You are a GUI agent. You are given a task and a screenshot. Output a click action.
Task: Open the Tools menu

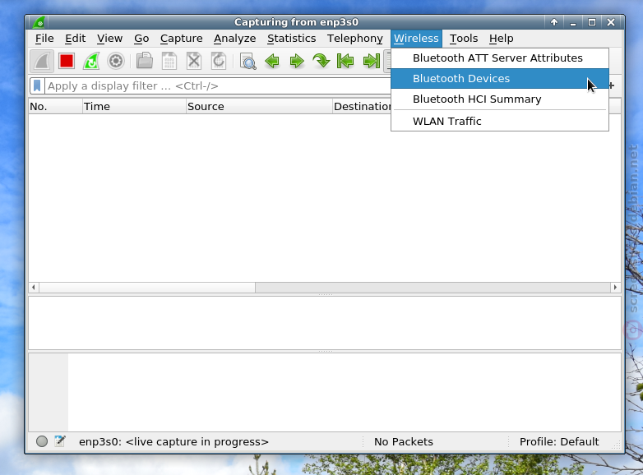click(464, 39)
